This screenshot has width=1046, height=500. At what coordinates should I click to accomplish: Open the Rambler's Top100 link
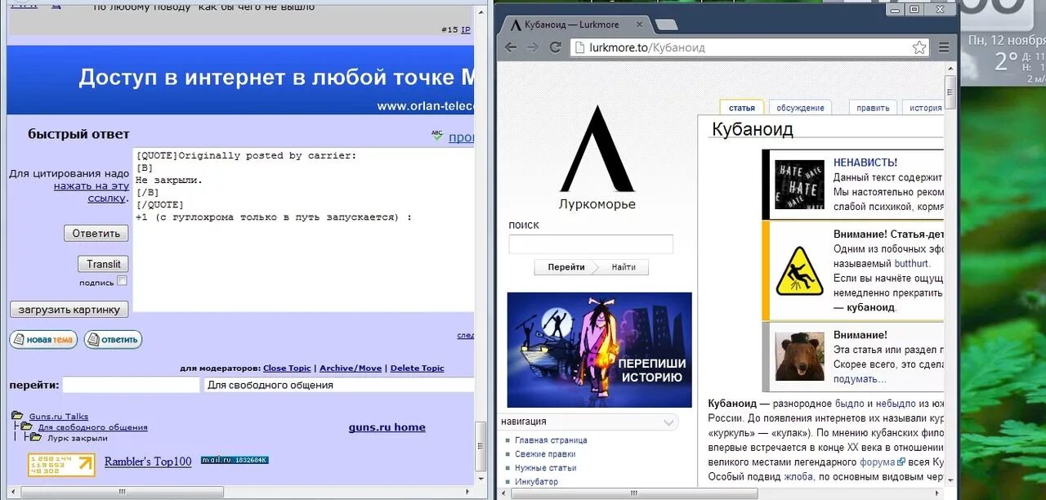pyautogui.click(x=148, y=462)
